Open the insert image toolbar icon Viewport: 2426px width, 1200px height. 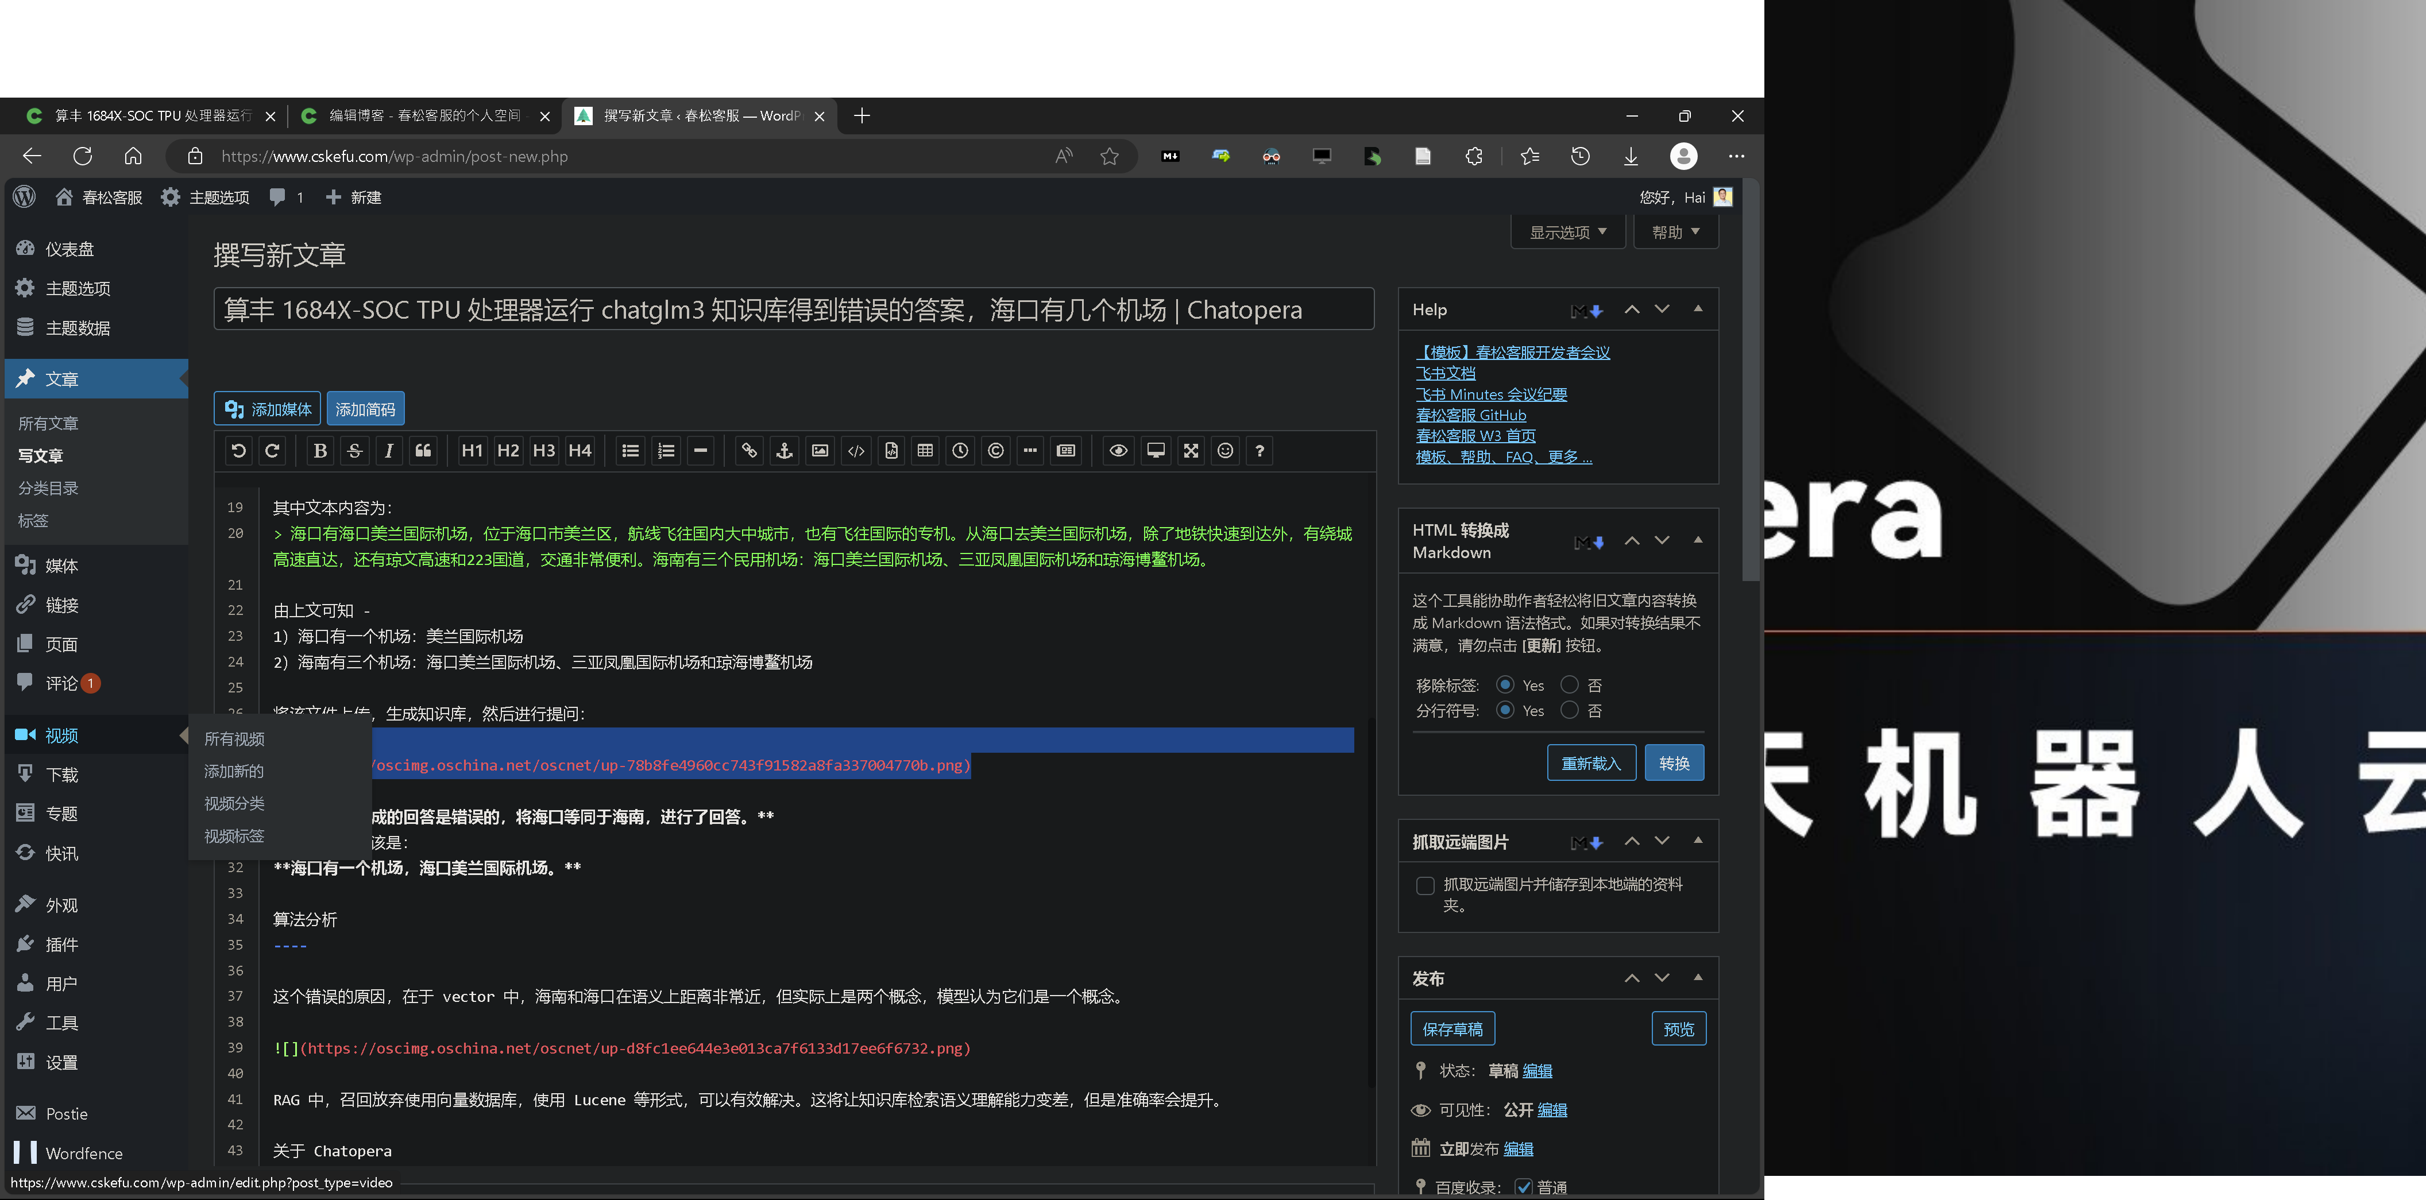pos(820,451)
